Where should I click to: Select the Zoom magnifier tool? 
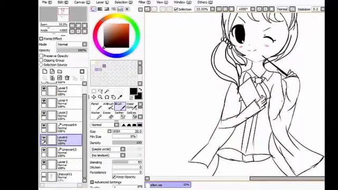[100, 97]
